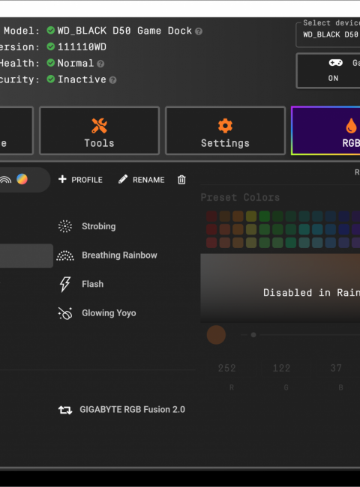The width and height of the screenshot is (360, 487).
Task: Delete profile with trash icon
Action: (181, 180)
